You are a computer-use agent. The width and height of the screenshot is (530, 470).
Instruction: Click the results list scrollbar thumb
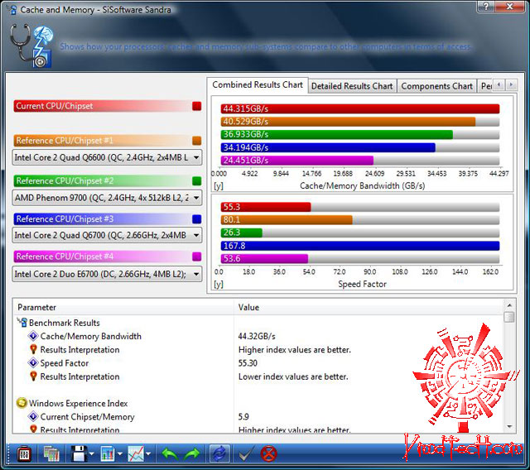tap(509, 317)
